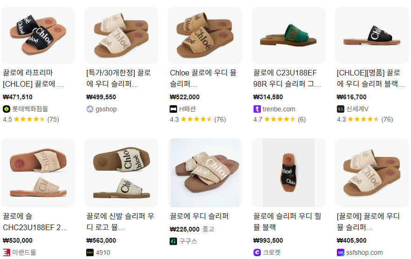Click the gsshop seller icon
The width and height of the screenshot is (411, 259).
90,109
